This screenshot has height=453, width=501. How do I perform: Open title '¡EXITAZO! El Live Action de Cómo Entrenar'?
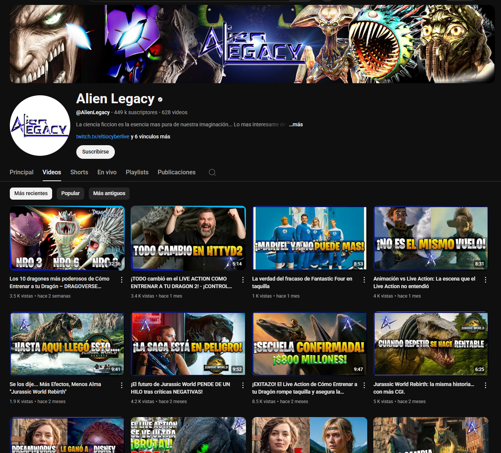305,388
